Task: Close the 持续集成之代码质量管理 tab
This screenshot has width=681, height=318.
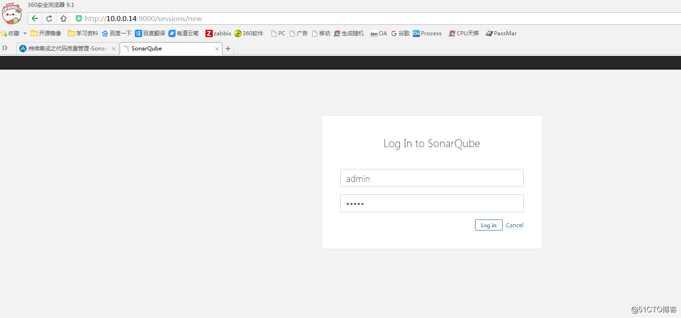Action: tap(114, 49)
